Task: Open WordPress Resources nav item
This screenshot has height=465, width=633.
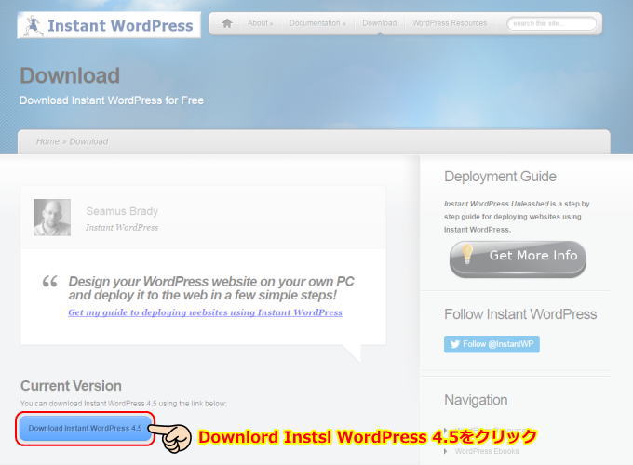Action: [x=450, y=23]
